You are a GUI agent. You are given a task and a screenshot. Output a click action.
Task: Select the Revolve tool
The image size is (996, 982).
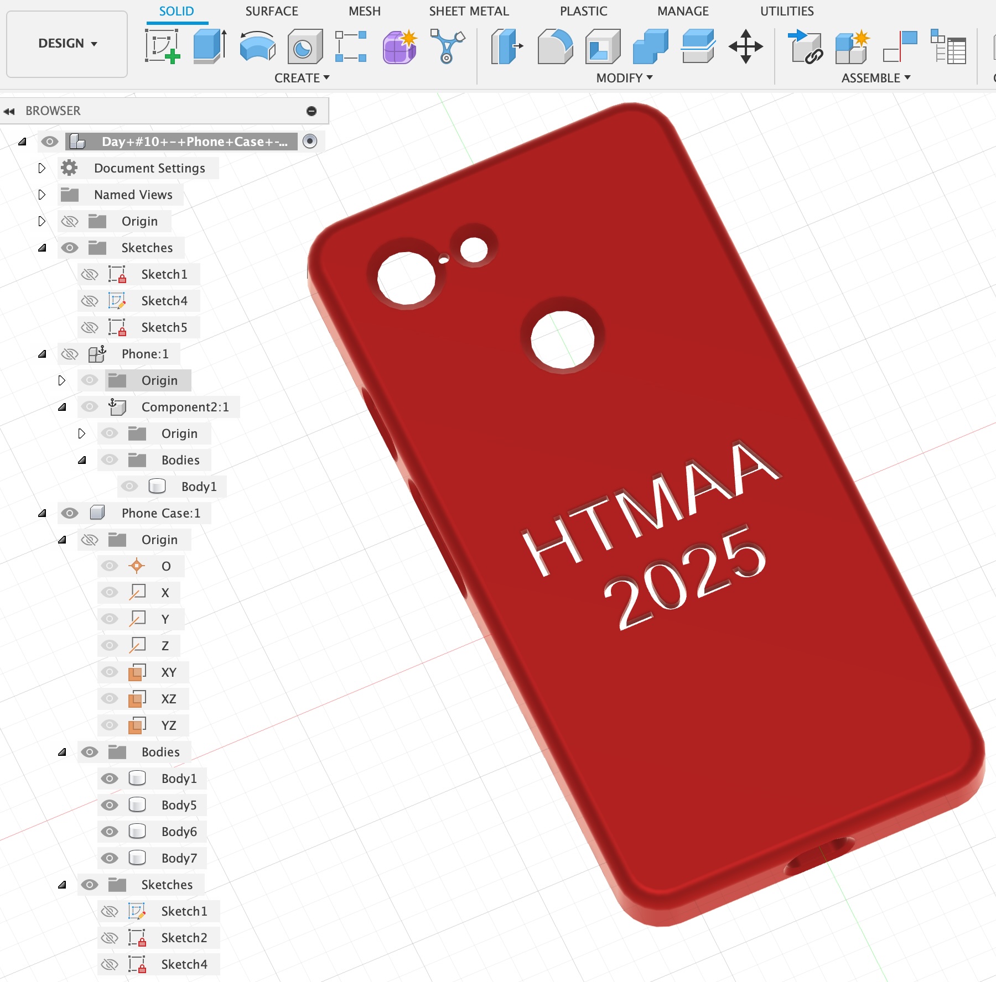point(257,46)
